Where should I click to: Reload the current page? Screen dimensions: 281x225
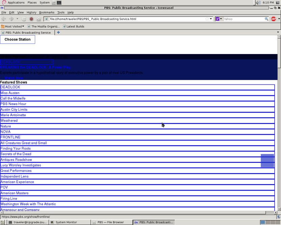[24, 19]
